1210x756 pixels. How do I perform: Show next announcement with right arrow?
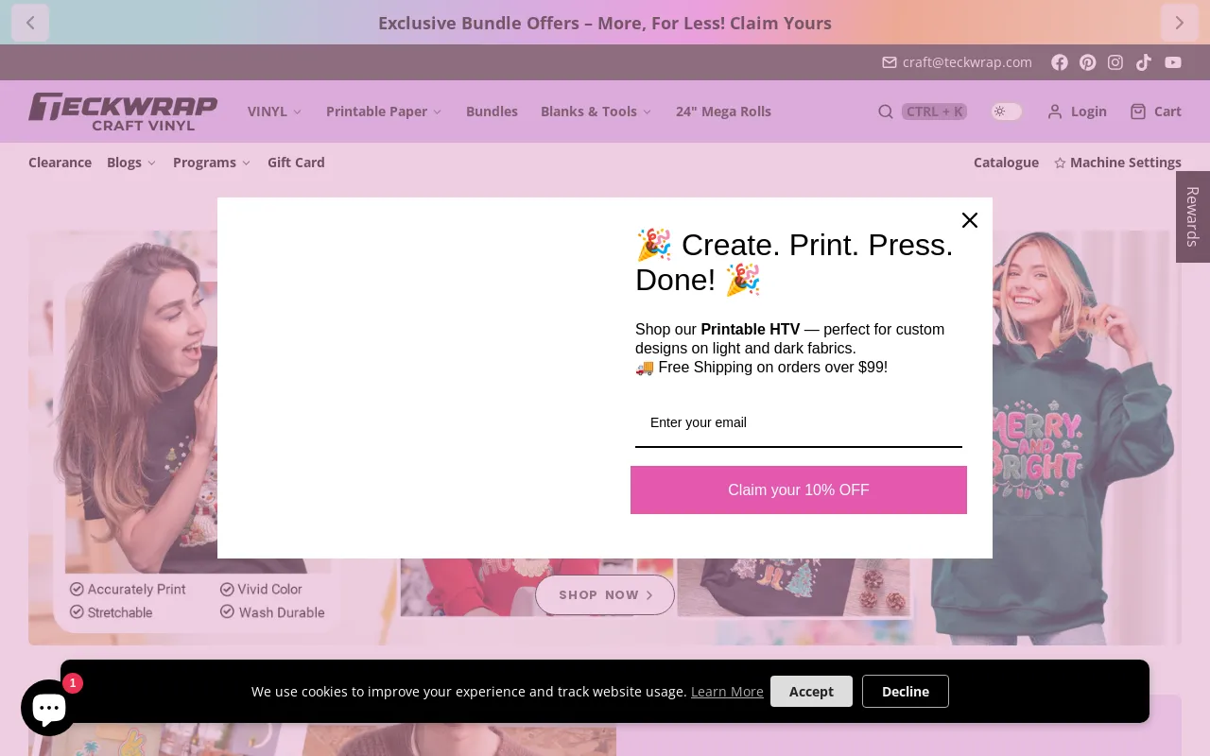coord(1179,23)
